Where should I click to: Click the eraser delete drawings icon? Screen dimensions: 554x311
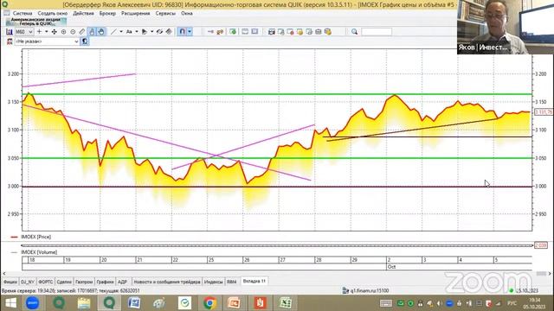(x=169, y=32)
